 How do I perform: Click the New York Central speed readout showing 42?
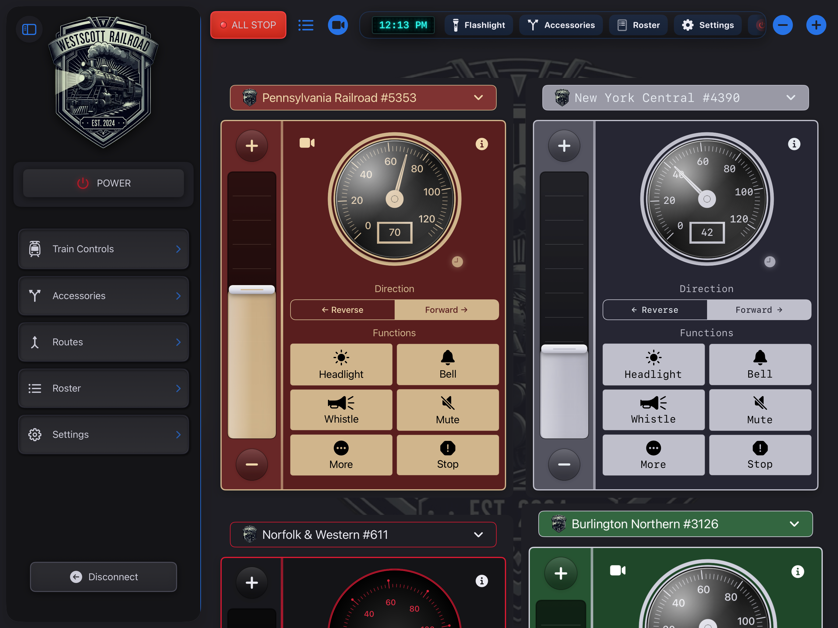707,232
